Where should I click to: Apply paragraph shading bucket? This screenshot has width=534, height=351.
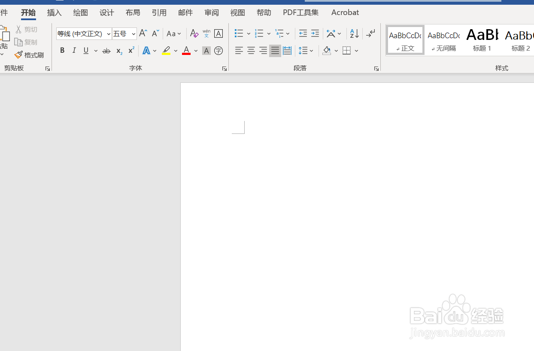[x=327, y=51]
